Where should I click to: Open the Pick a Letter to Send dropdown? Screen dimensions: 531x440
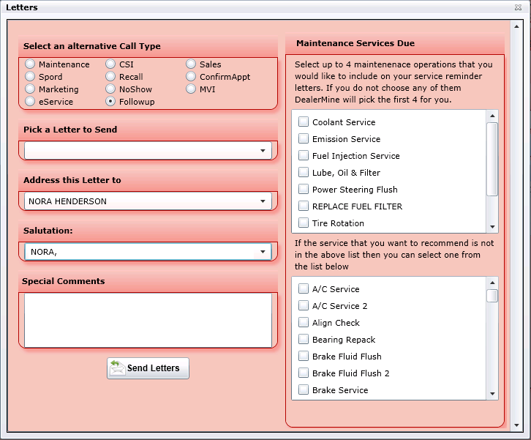pos(263,151)
